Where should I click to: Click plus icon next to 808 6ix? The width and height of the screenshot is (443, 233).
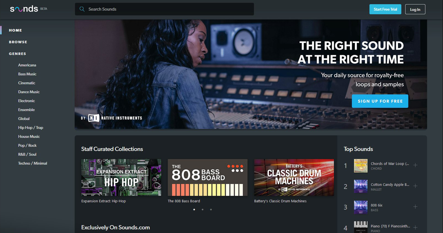point(415,207)
